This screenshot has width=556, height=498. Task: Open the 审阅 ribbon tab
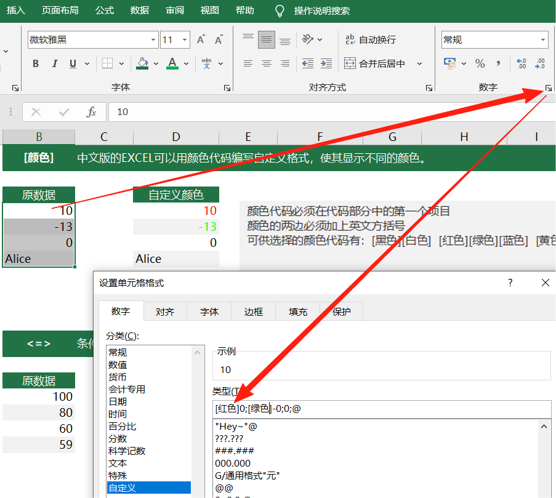click(175, 10)
